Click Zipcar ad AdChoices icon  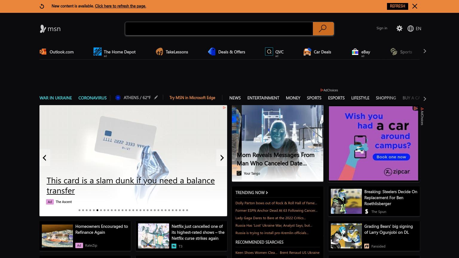[415, 108]
